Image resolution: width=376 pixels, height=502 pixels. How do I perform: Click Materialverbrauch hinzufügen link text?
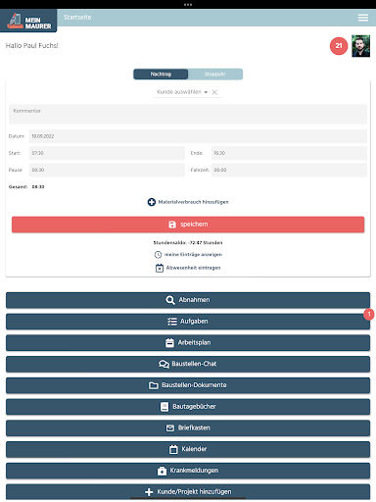pyautogui.click(x=193, y=202)
